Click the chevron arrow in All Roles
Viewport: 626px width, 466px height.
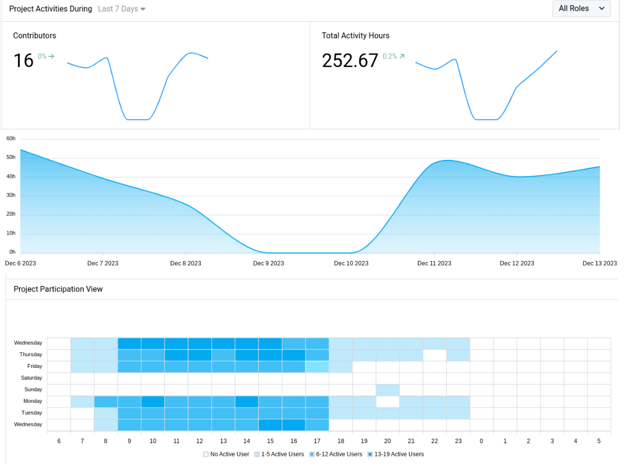601,9
